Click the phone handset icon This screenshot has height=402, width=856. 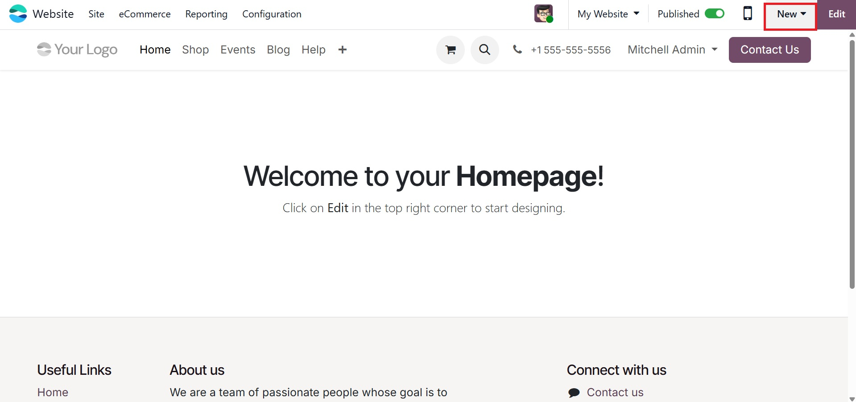pos(517,49)
